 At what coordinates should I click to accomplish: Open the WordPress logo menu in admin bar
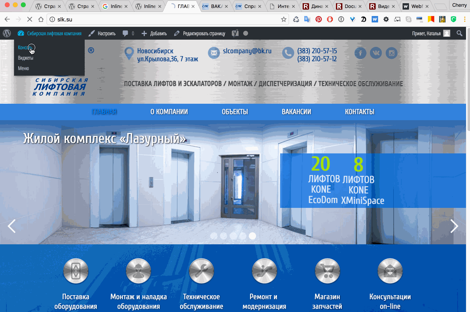coord(7,34)
